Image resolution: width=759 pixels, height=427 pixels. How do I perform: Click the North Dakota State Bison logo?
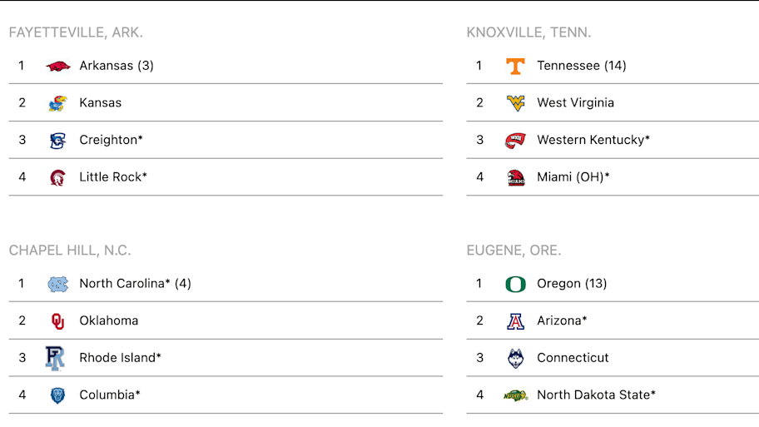(515, 395)
